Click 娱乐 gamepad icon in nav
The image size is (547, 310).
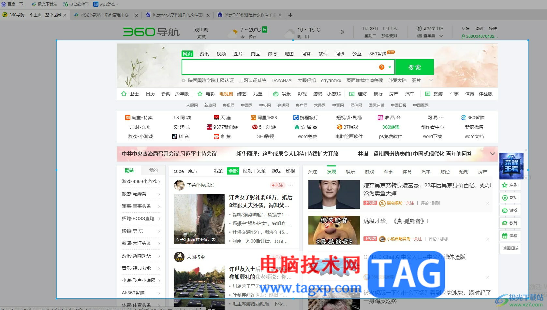(x=276, y=94)
